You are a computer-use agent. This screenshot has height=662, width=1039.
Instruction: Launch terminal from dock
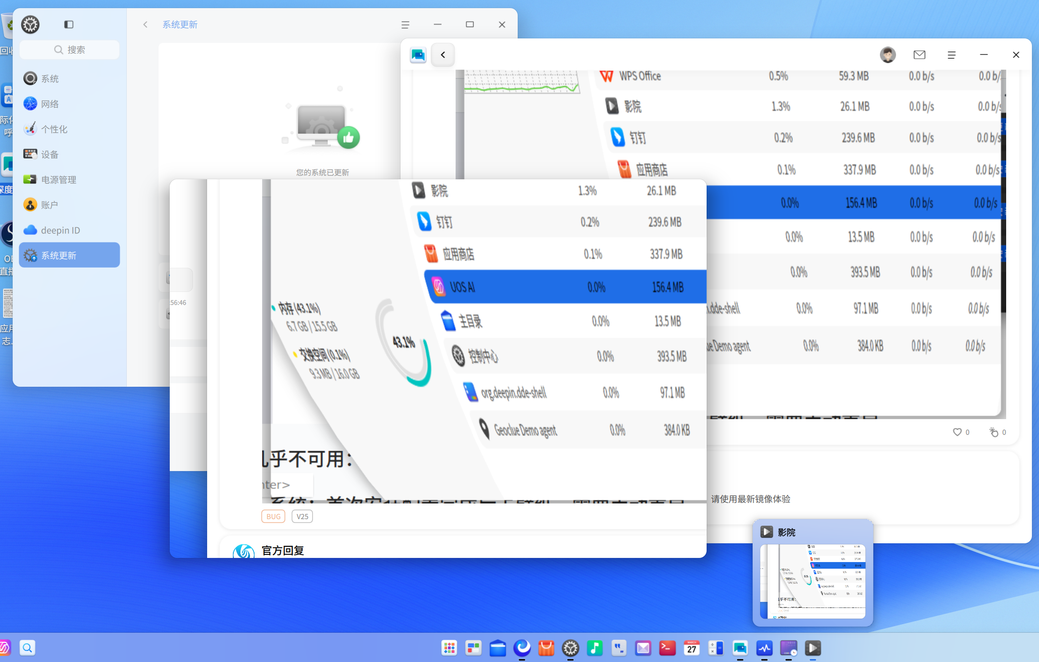(667, 647)
